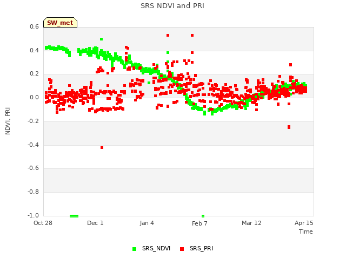Click the Mar 12 x-axis label
The image size is (346, 259).
251,223
